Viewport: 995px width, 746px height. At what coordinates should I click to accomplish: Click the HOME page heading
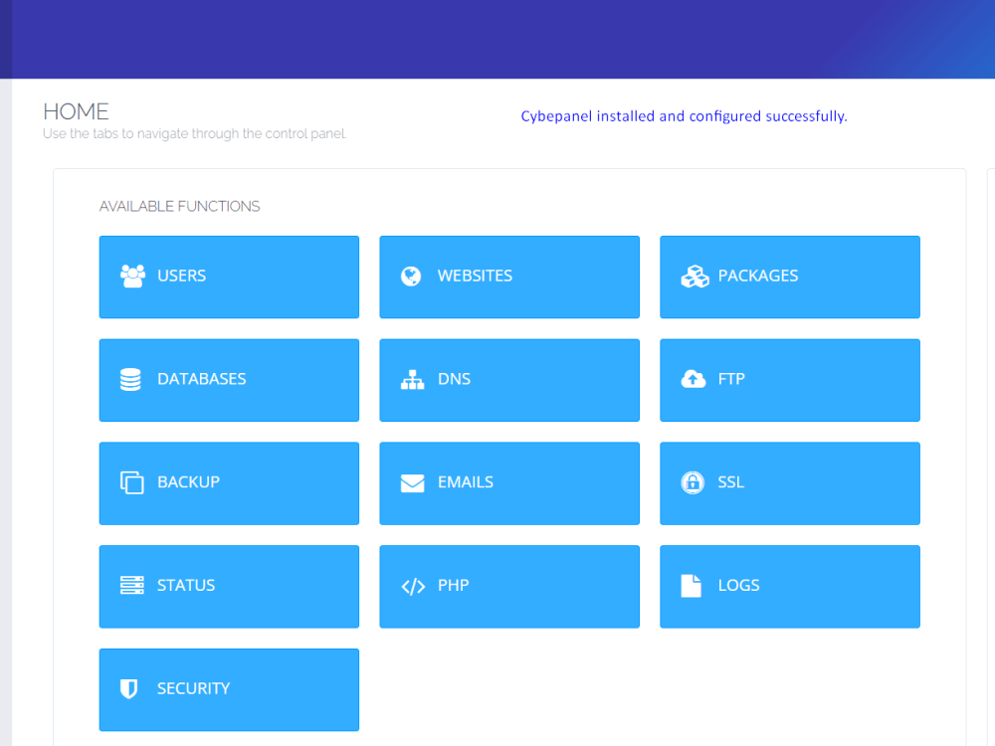point(77,111)
